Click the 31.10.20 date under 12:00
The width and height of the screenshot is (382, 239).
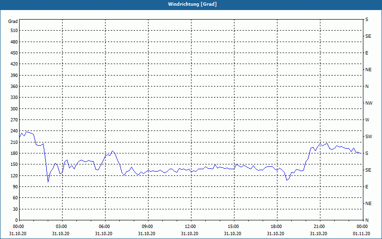pyautogui.click(x=190, y=234)
